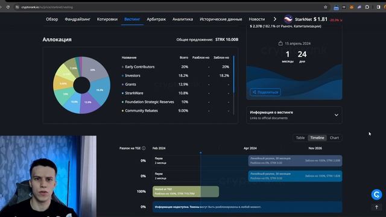The image size is (386, 217).
Task: Click the current-date marker on timeline
Action: point(201,153)
